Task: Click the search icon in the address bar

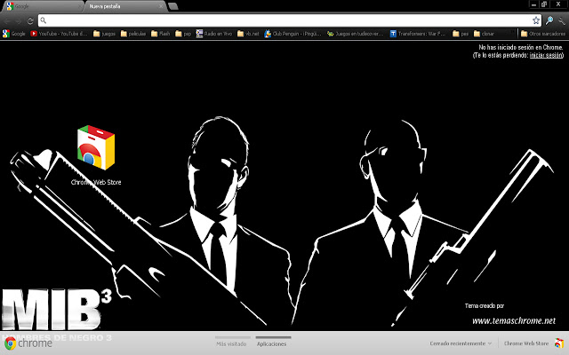Action: pos(44,20)
